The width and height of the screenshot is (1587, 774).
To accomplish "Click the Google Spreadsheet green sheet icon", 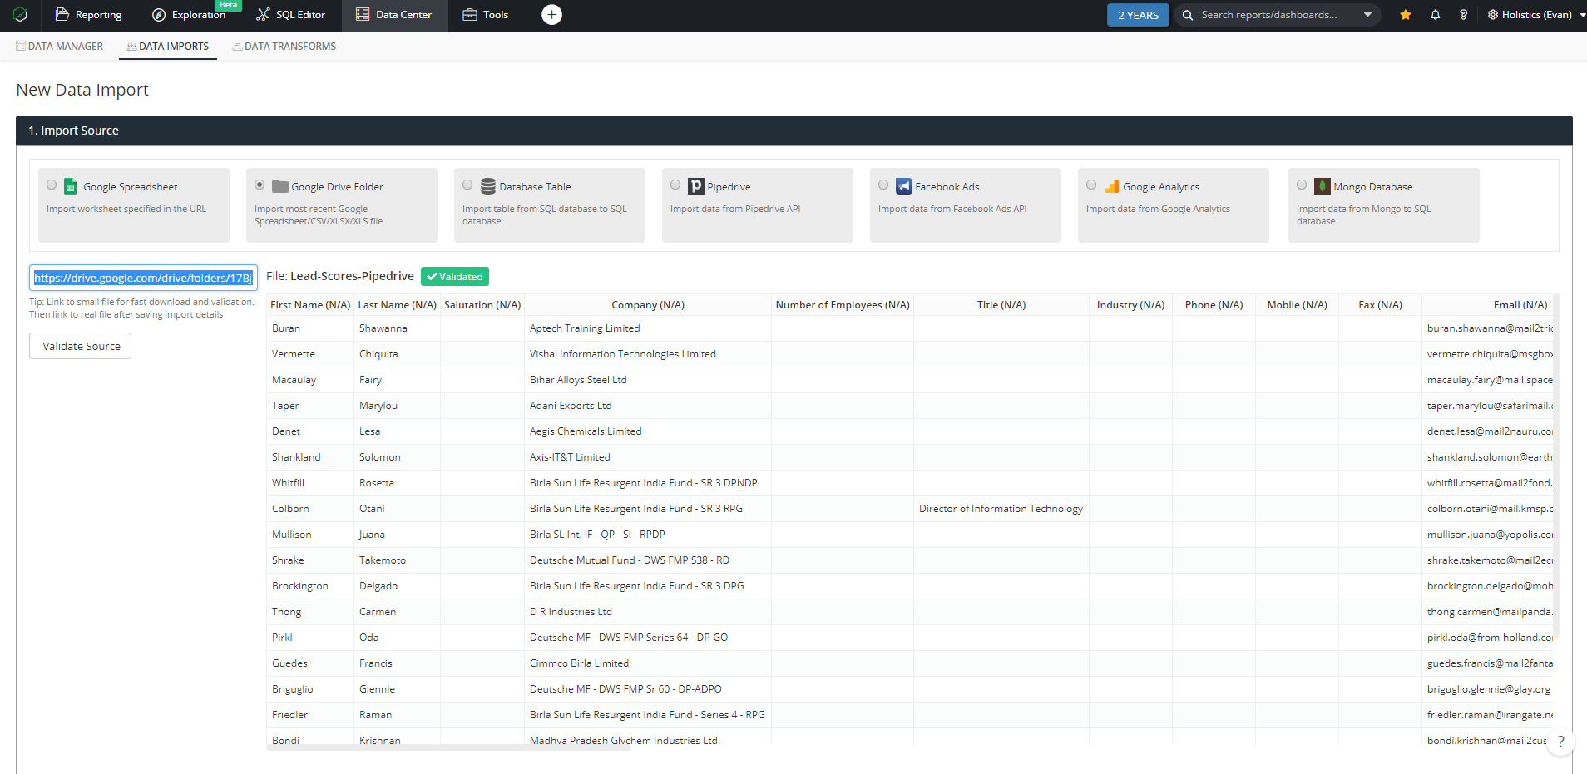I will (71, 186).
